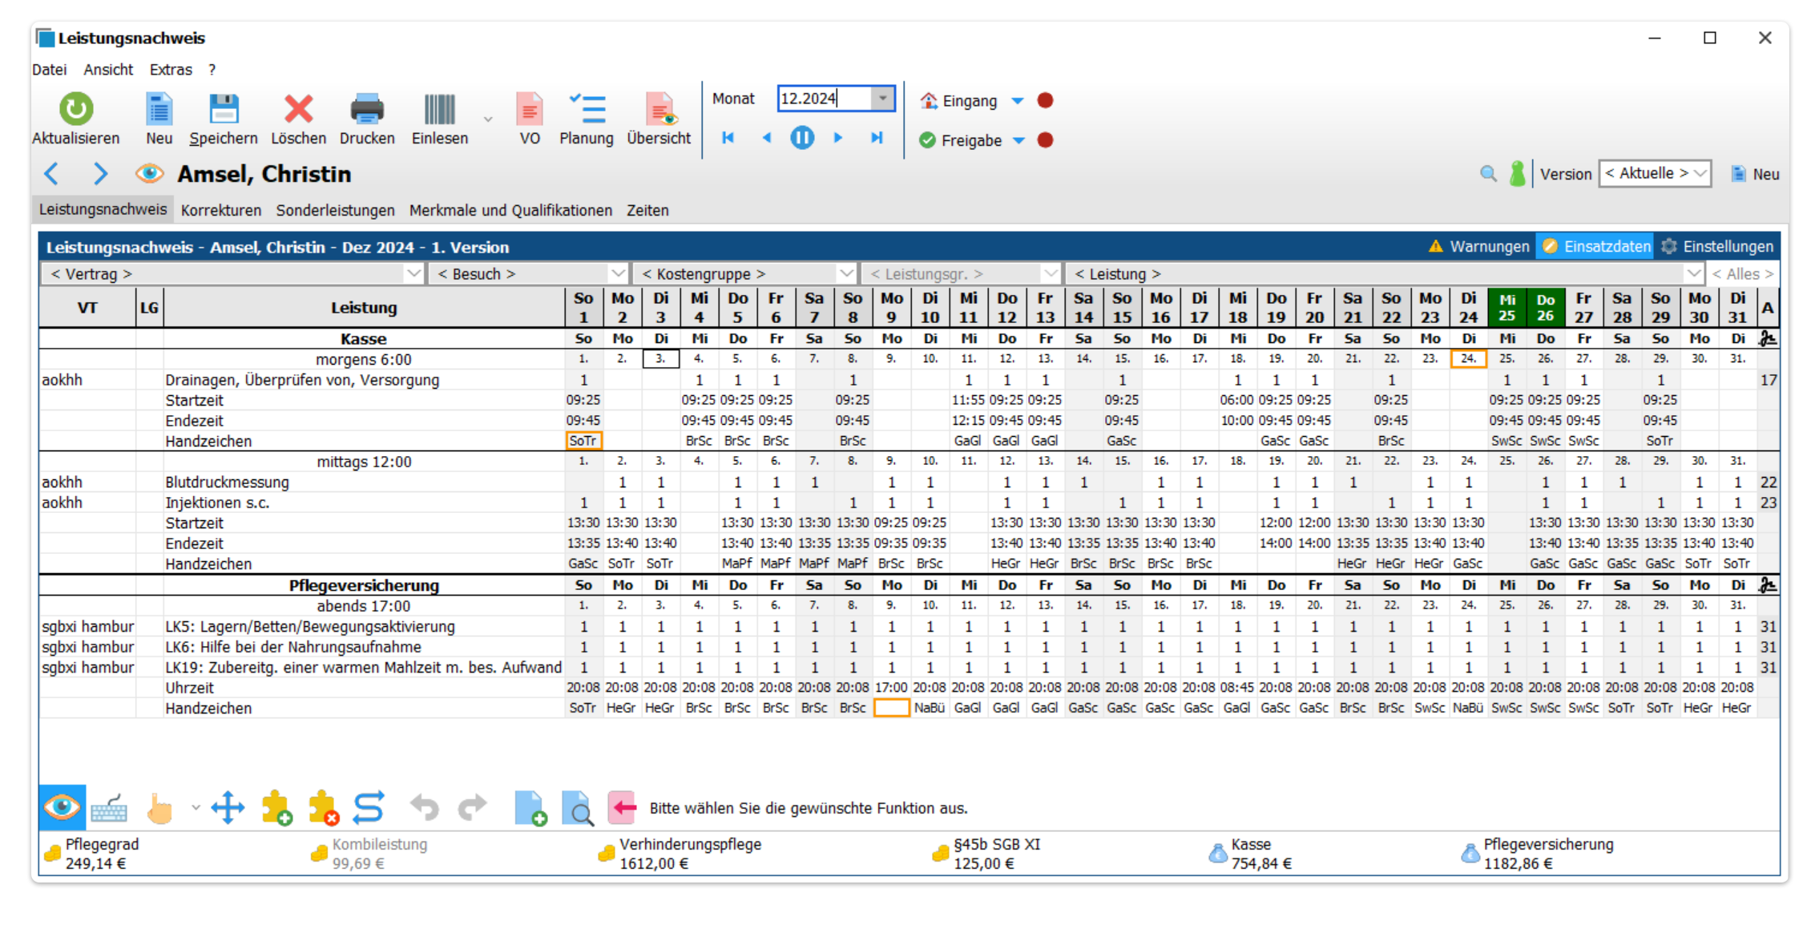Viewport: 1819px width, 929px height.
Task: Toggle eye view mode in bottom toolbar
Action: coord(62,807)
